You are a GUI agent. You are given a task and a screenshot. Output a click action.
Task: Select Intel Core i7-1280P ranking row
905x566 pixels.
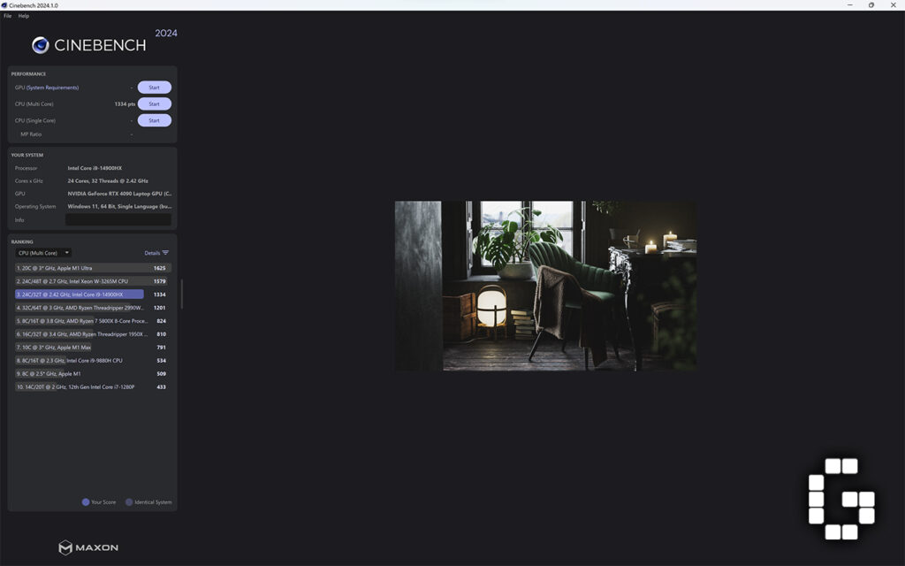93,387
